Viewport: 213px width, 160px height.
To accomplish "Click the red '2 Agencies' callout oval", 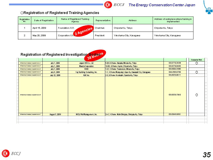I will coord(83,31).
